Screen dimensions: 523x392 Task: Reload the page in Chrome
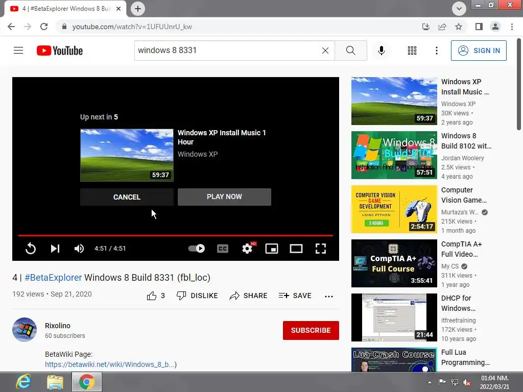(x=44, y=27)
